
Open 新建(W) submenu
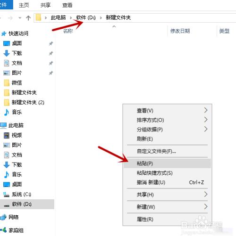click(167, 207)
